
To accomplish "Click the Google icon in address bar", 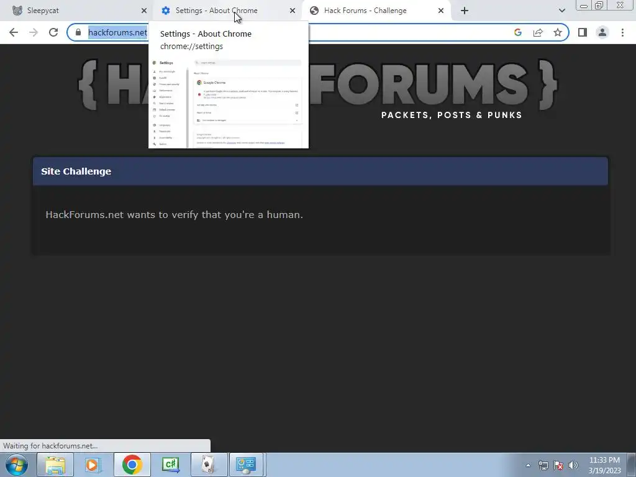I will (517, 32).
